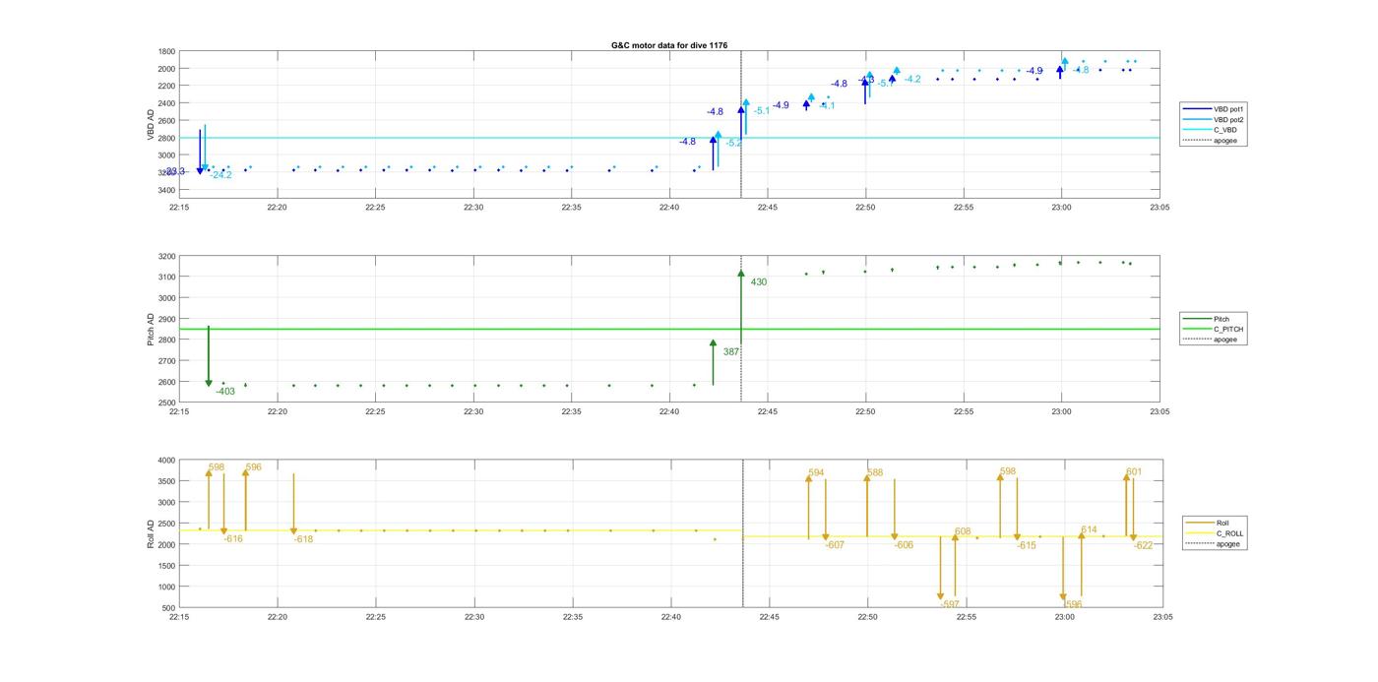Click the 588 roll move label
Viewport: 1378px width, 682px height.
(875, 473)
